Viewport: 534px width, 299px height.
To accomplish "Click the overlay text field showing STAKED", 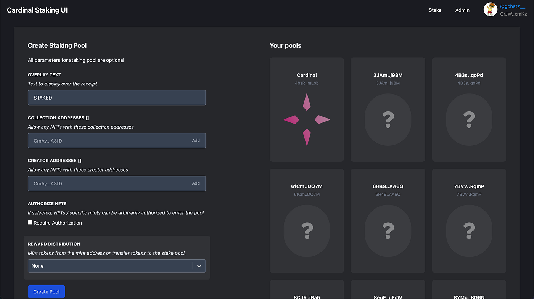I will pos(117,98).
